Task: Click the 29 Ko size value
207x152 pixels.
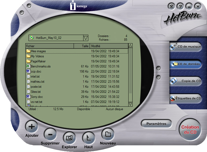Action: coord(85,97)
